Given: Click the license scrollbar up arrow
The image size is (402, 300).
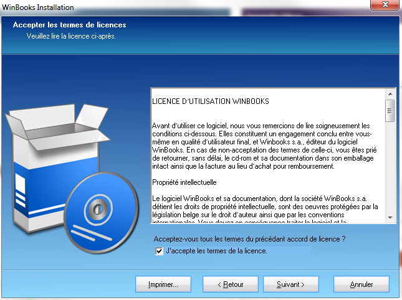Looking at the screenshot, I should pos(390,94).
